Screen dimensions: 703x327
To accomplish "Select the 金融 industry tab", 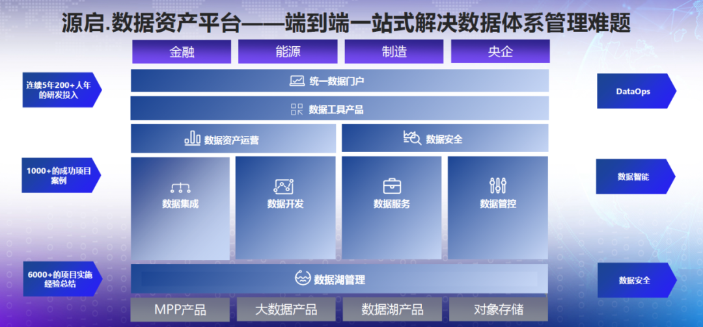I will (x=182, y=51).
